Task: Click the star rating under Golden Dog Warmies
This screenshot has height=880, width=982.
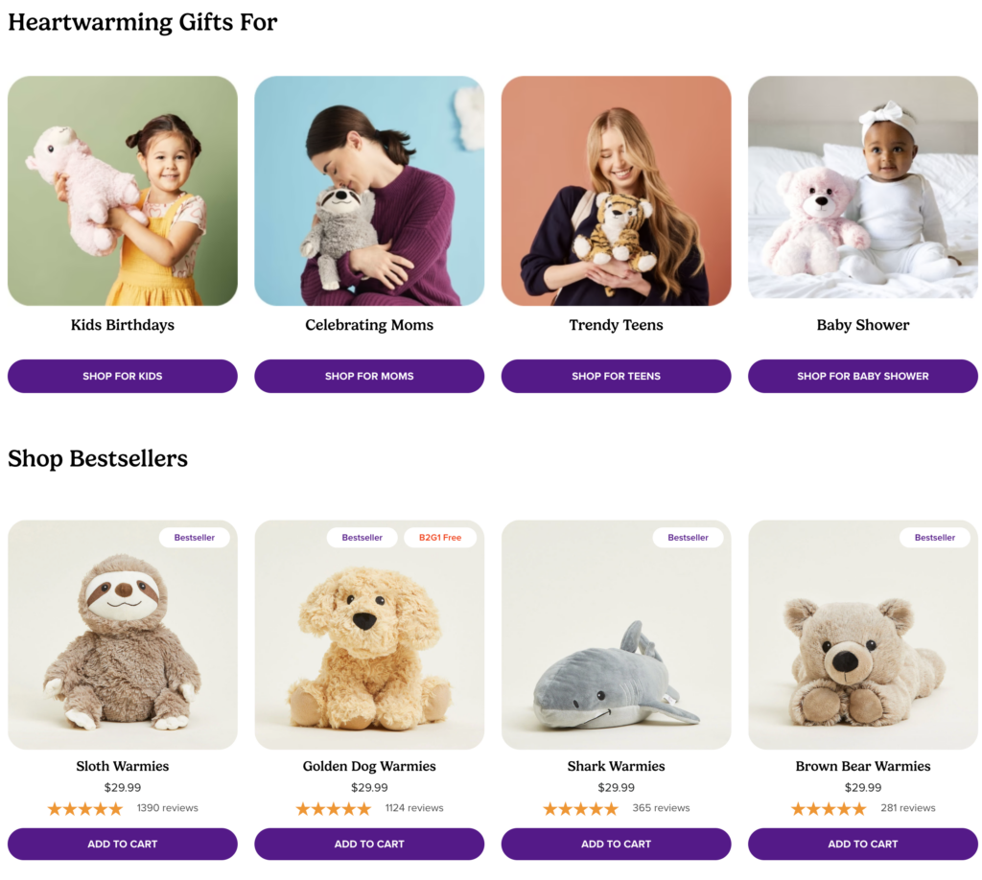Action: [x=334, y=809]
